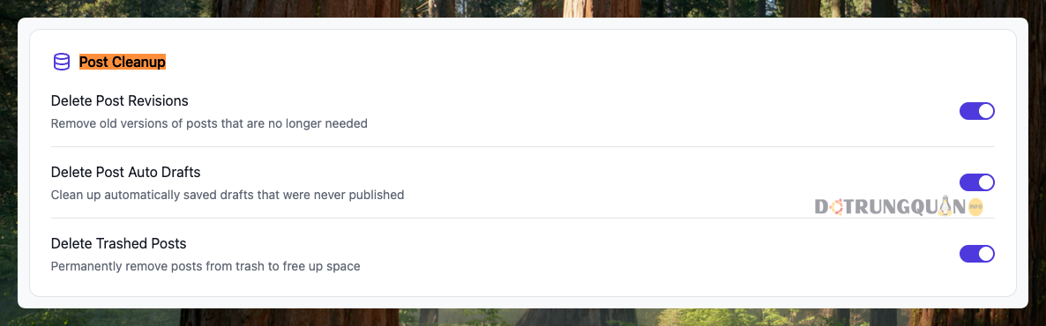Click the yellow INFO badge in the watermark
Screen dimensions: 1046x326
[x=975, y=207]
